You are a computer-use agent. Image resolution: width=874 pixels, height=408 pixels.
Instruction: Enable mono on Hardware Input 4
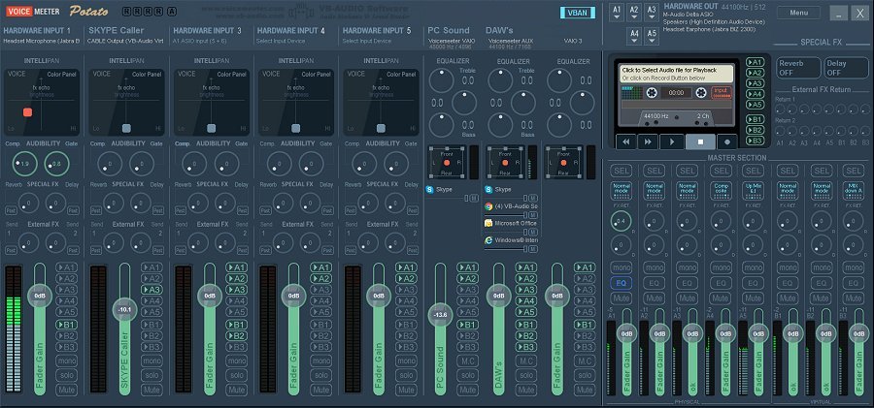pyautogui.click(x=321, y=361)
